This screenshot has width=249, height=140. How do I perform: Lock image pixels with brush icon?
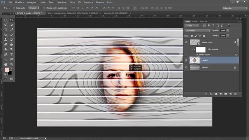point(196,36)
